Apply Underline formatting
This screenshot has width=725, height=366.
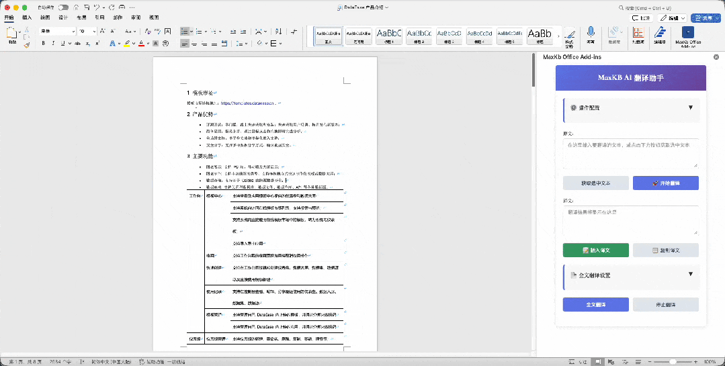tap(63, 44)
